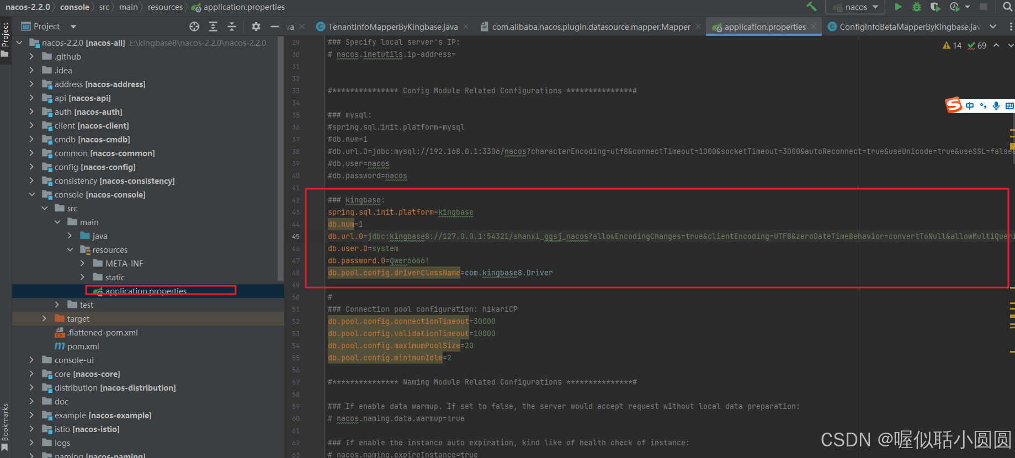This screenshot has width=1015, height=458.
Task: Close application.properties editor tab
Action: 814,26
